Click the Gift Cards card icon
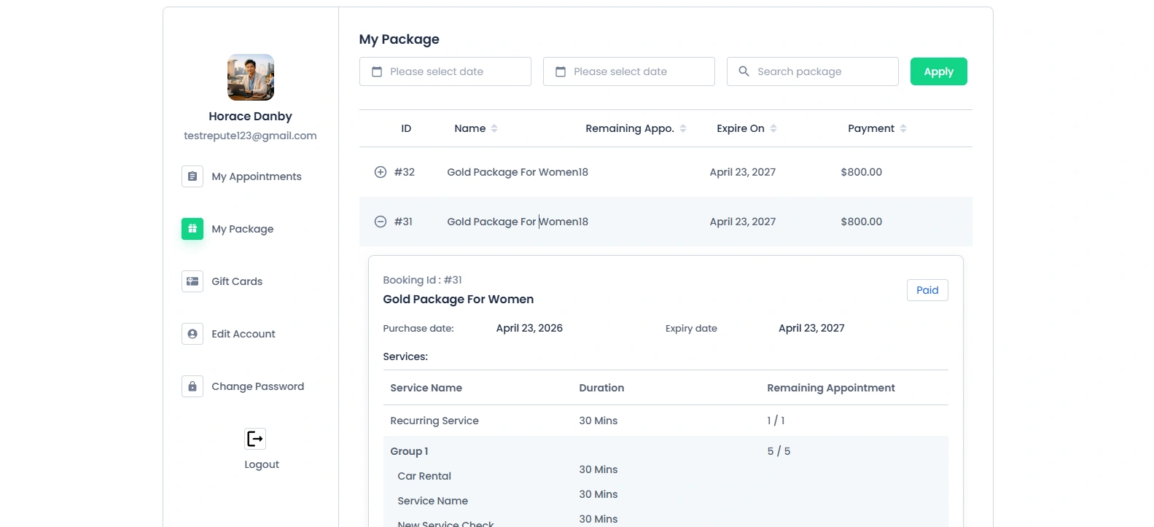 point(192,281)
